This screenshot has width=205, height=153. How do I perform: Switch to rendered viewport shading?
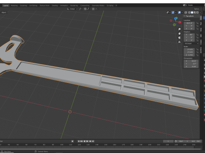(x=197, y=13)
